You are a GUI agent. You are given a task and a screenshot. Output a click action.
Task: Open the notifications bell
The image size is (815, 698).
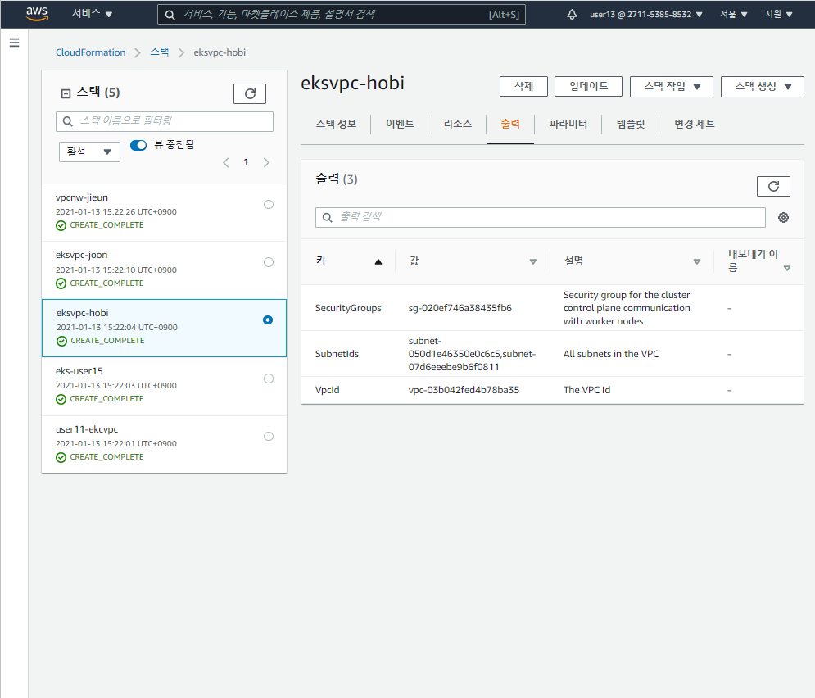[x=572, y=15]
